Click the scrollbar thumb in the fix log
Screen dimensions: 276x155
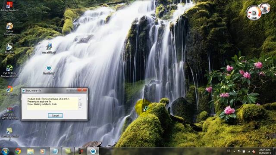click(x=80, y=104)
